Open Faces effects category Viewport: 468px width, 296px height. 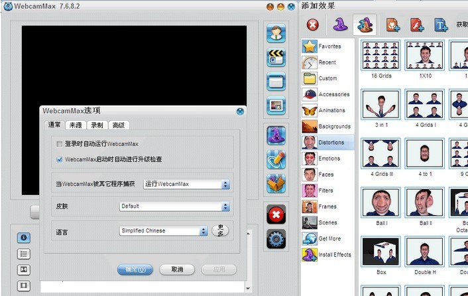pyautogui.click(x=327, y=175)
